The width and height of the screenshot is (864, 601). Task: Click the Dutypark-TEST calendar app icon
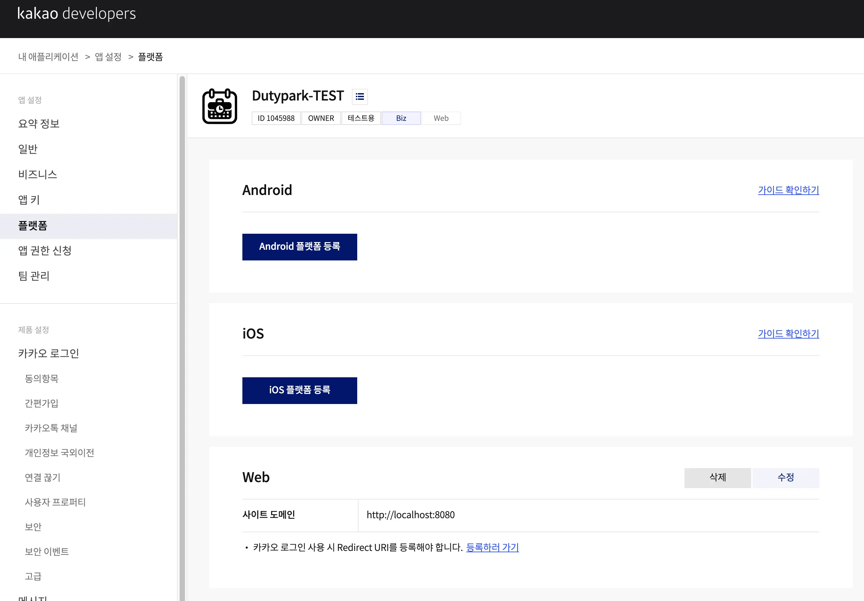tap(220, 107)
